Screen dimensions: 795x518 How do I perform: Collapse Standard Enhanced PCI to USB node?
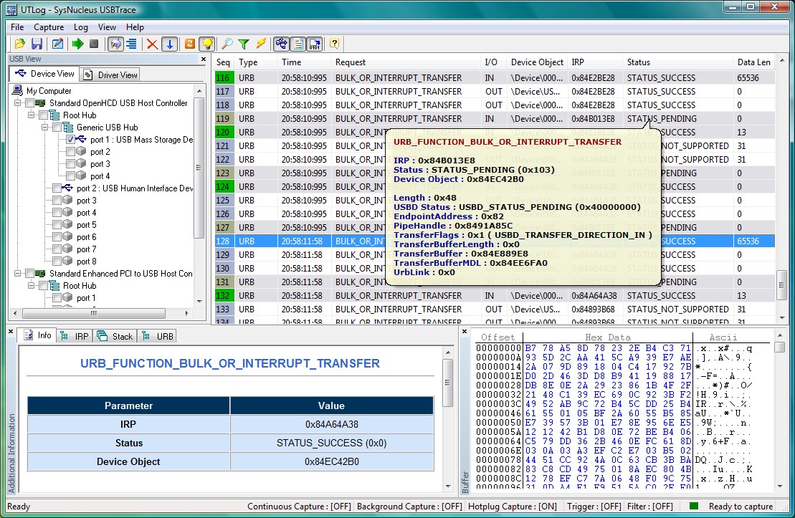(x=18, y=274)
